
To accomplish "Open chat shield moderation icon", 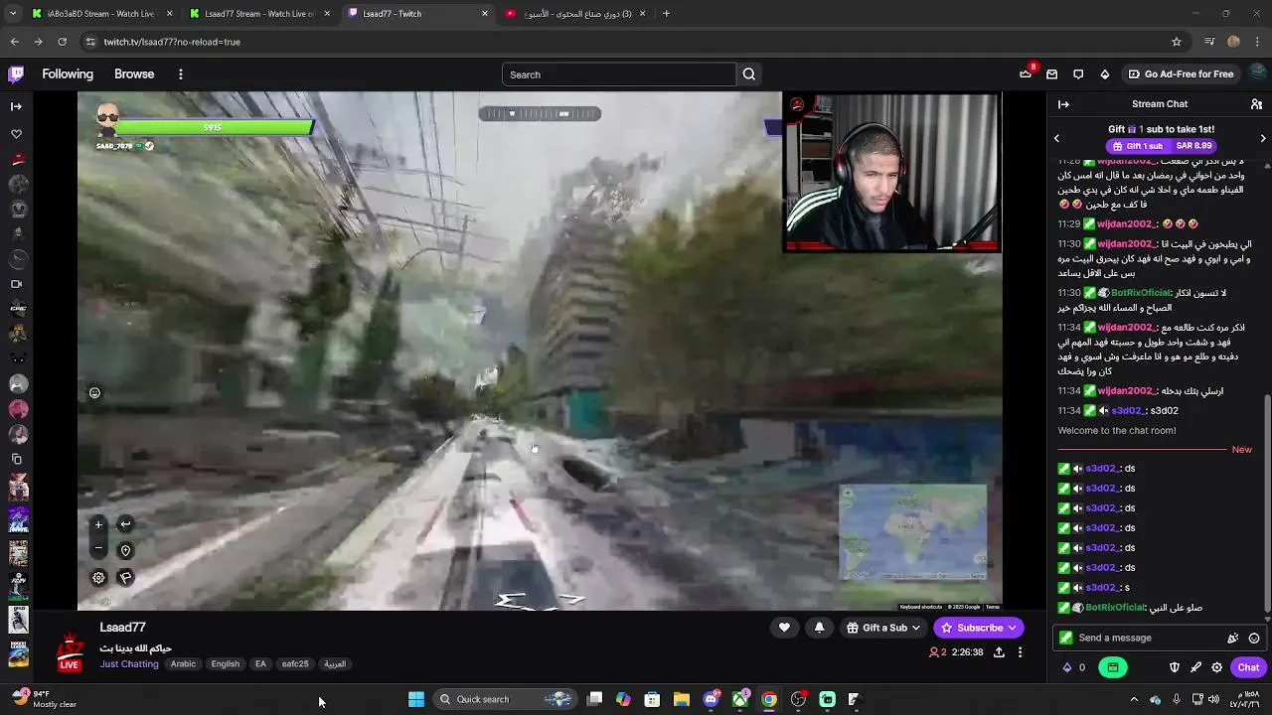I will [1174, 667].
